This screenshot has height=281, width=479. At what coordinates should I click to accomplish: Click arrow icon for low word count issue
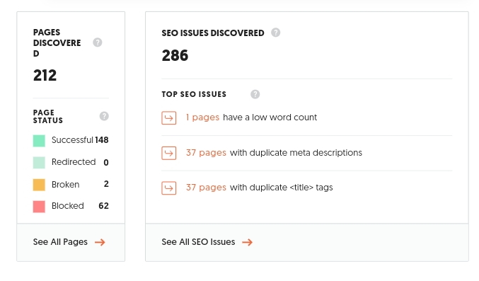[x=169, y=117]
